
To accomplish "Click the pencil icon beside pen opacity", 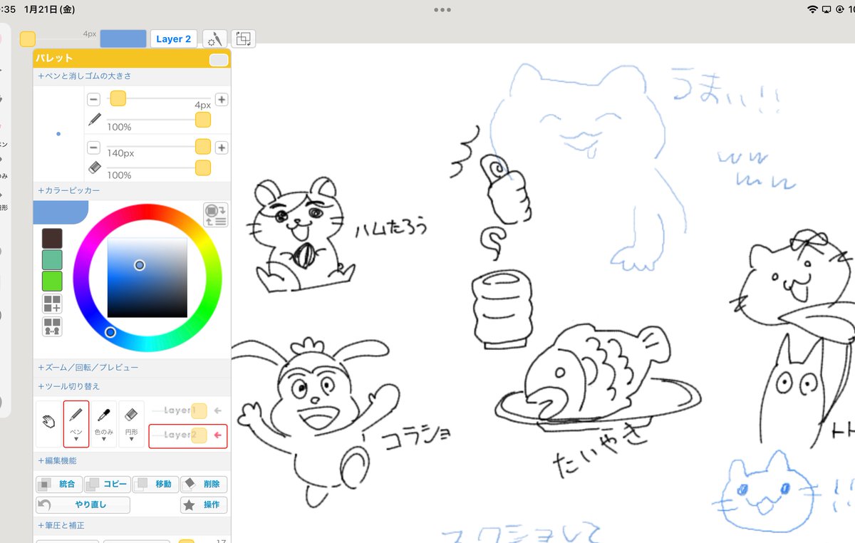I will tap(95, 119).
